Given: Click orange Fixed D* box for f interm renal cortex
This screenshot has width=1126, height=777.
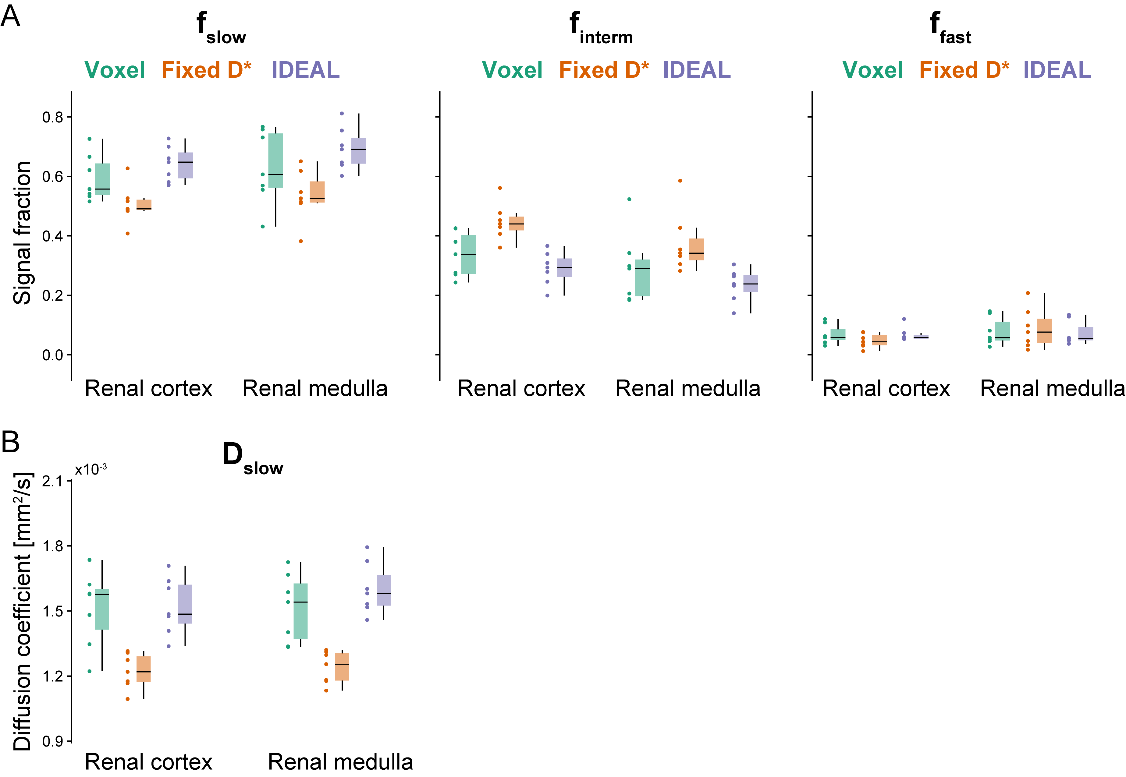Looking at the screenshot, I should pos(516,224).
